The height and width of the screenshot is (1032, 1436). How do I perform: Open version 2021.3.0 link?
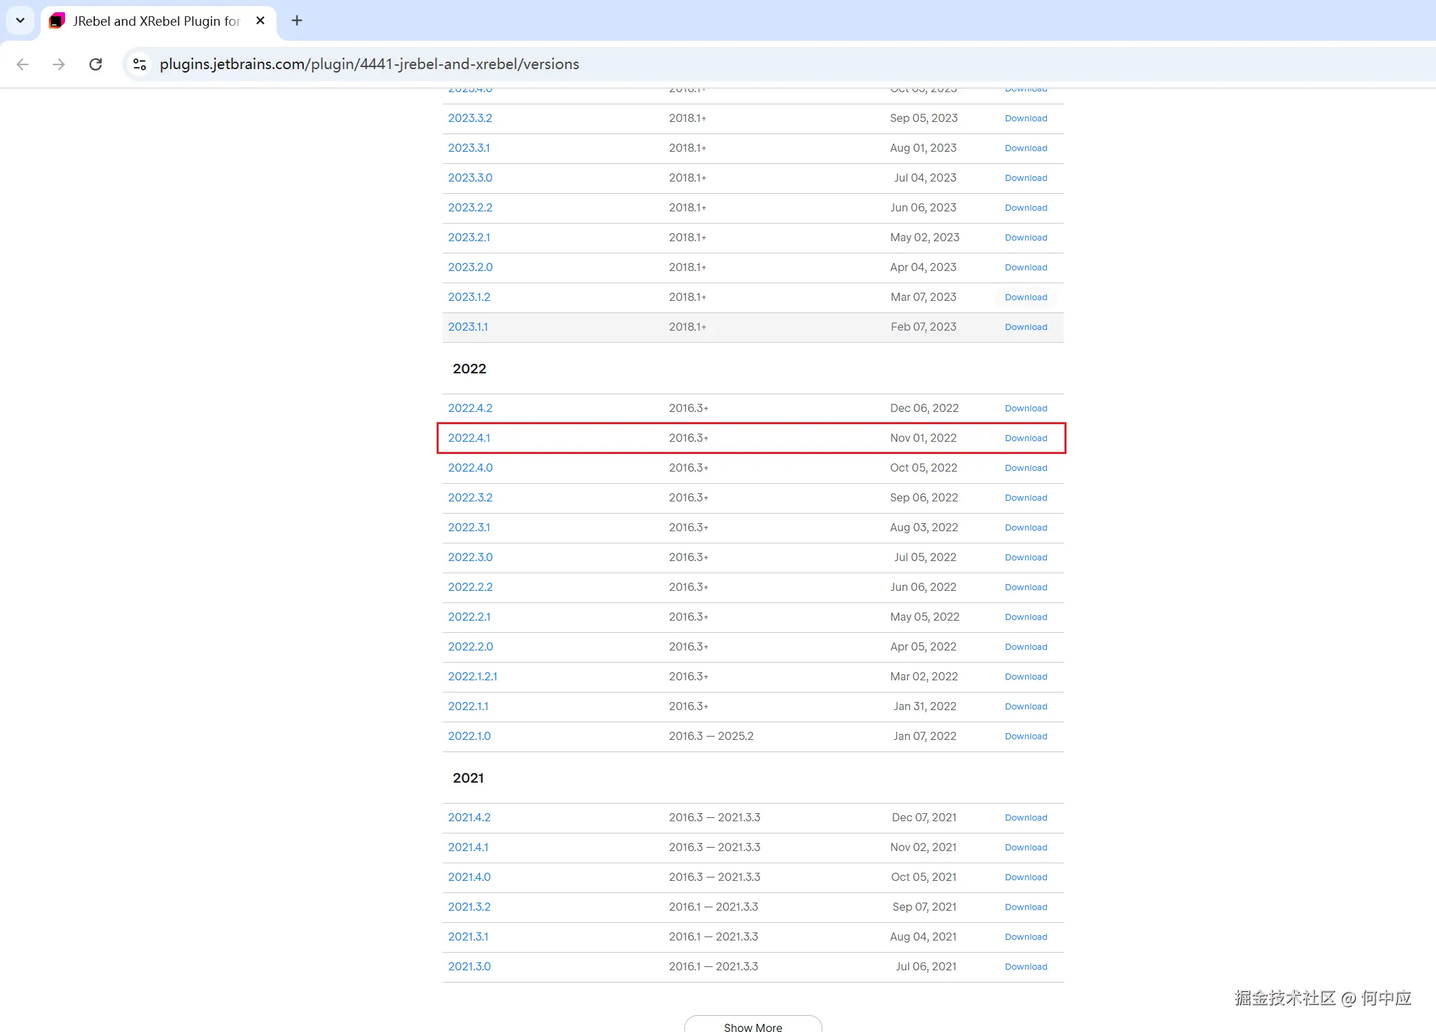[469, 967]
